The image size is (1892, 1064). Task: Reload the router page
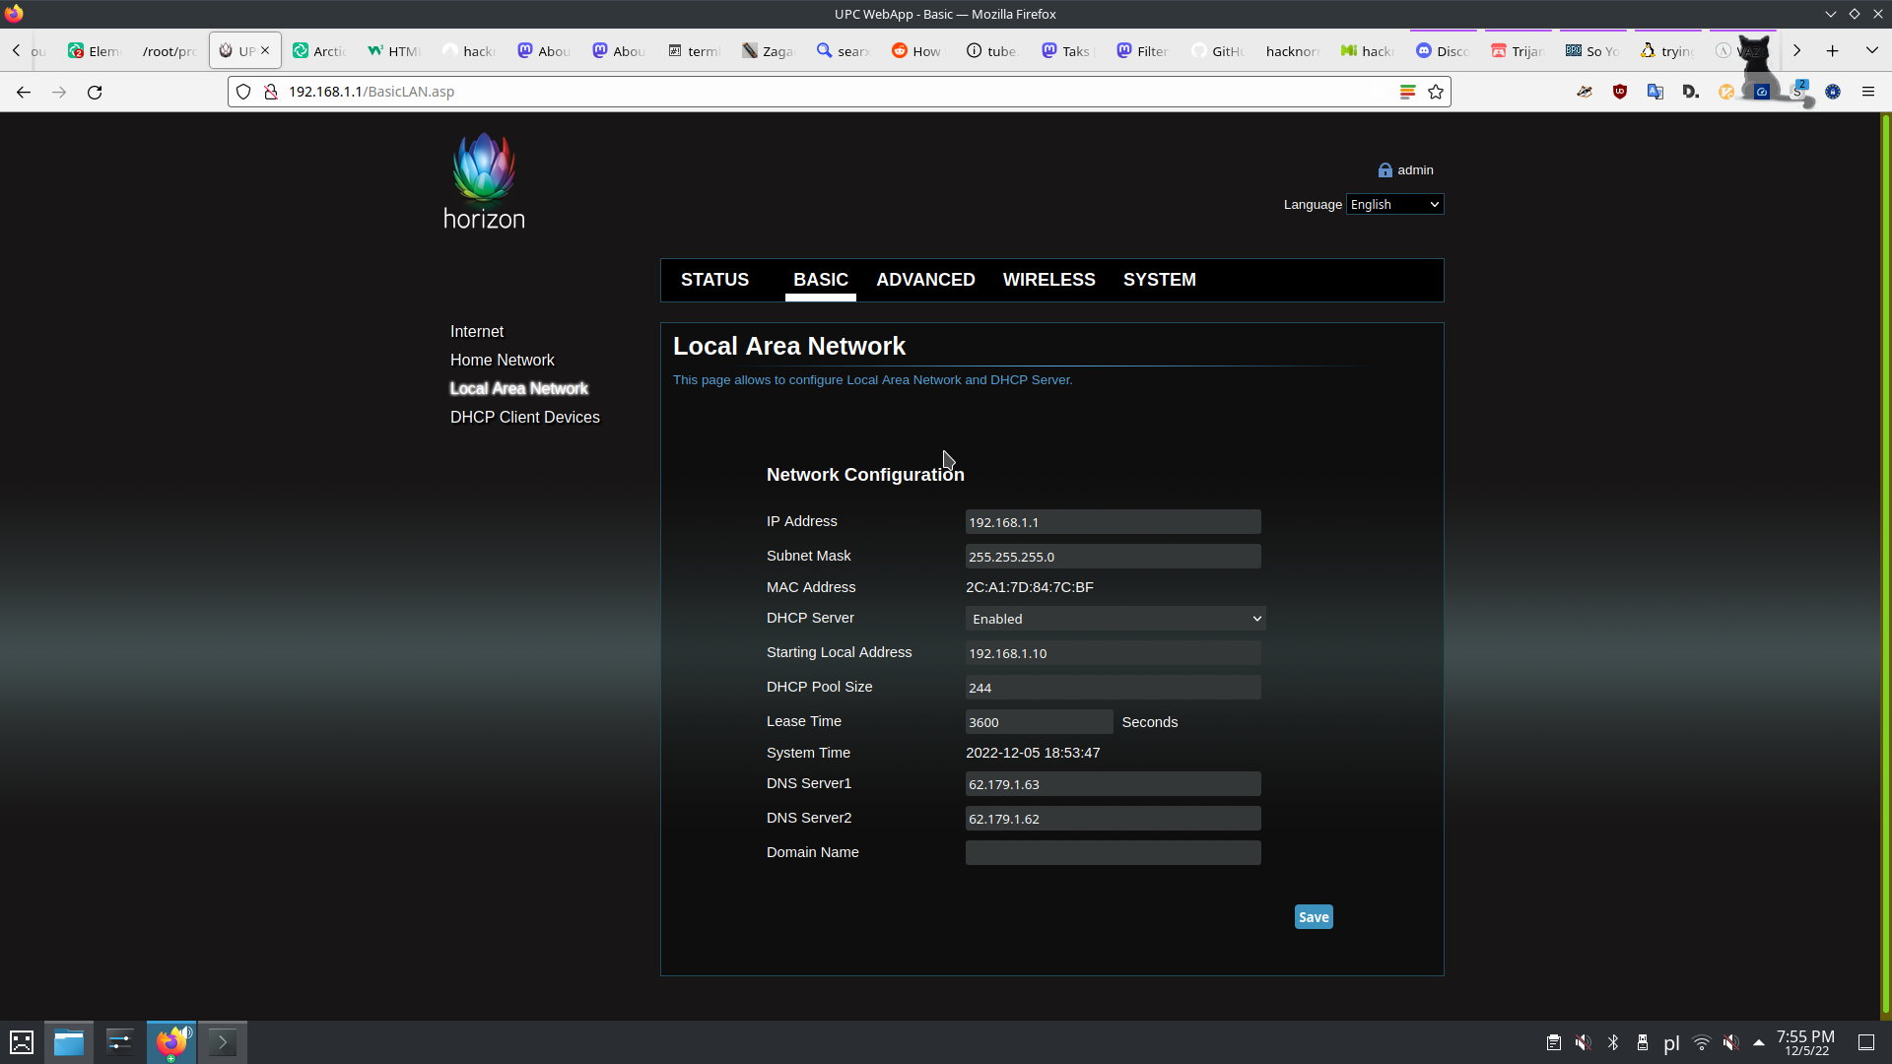pos(95,92)
